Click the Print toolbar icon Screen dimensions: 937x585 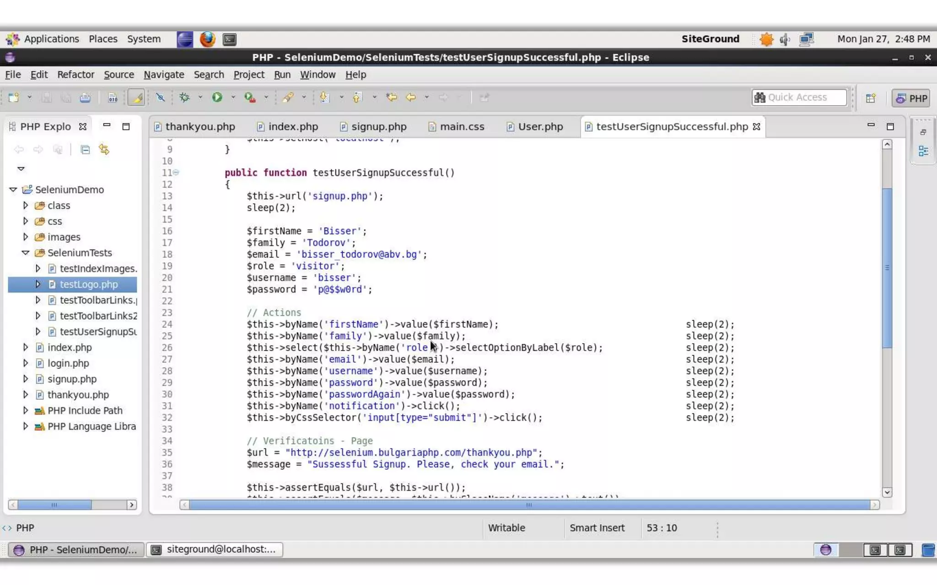pyautogui.click(x=85, y=97)
